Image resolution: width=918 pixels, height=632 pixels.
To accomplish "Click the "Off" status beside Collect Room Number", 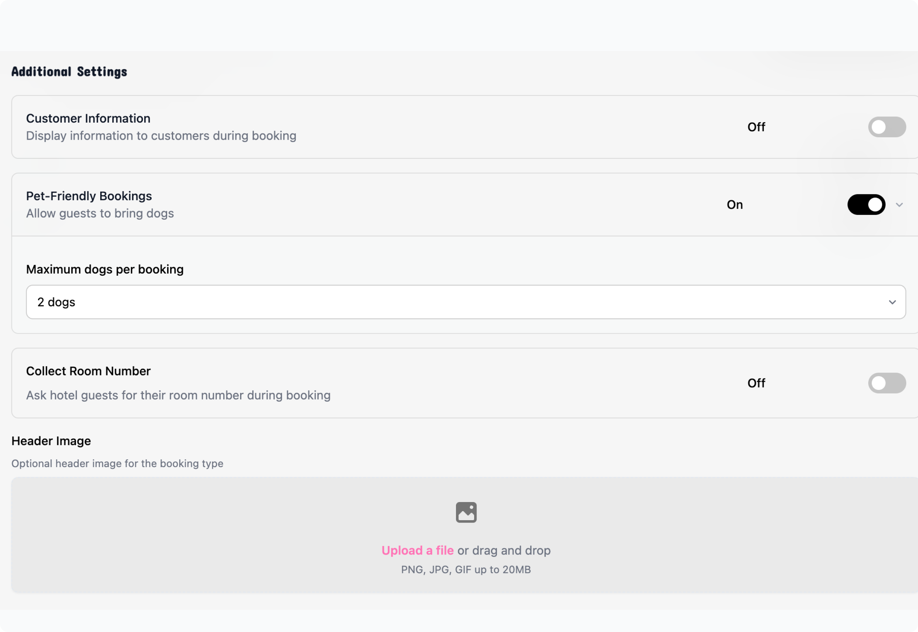I will coord(756,383).
